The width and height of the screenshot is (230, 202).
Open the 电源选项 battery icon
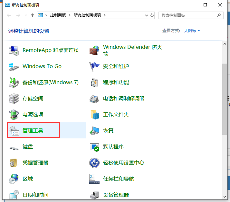14,115
